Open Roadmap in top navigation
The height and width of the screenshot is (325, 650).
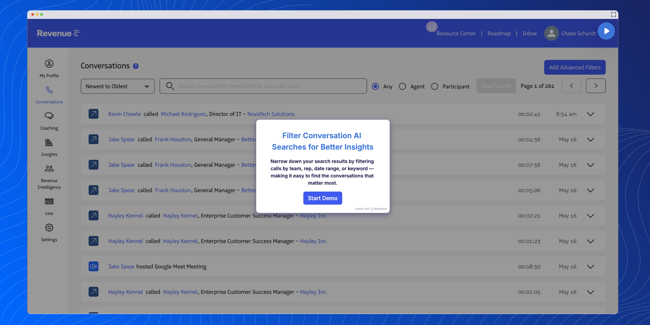click(x=499, y=33)
